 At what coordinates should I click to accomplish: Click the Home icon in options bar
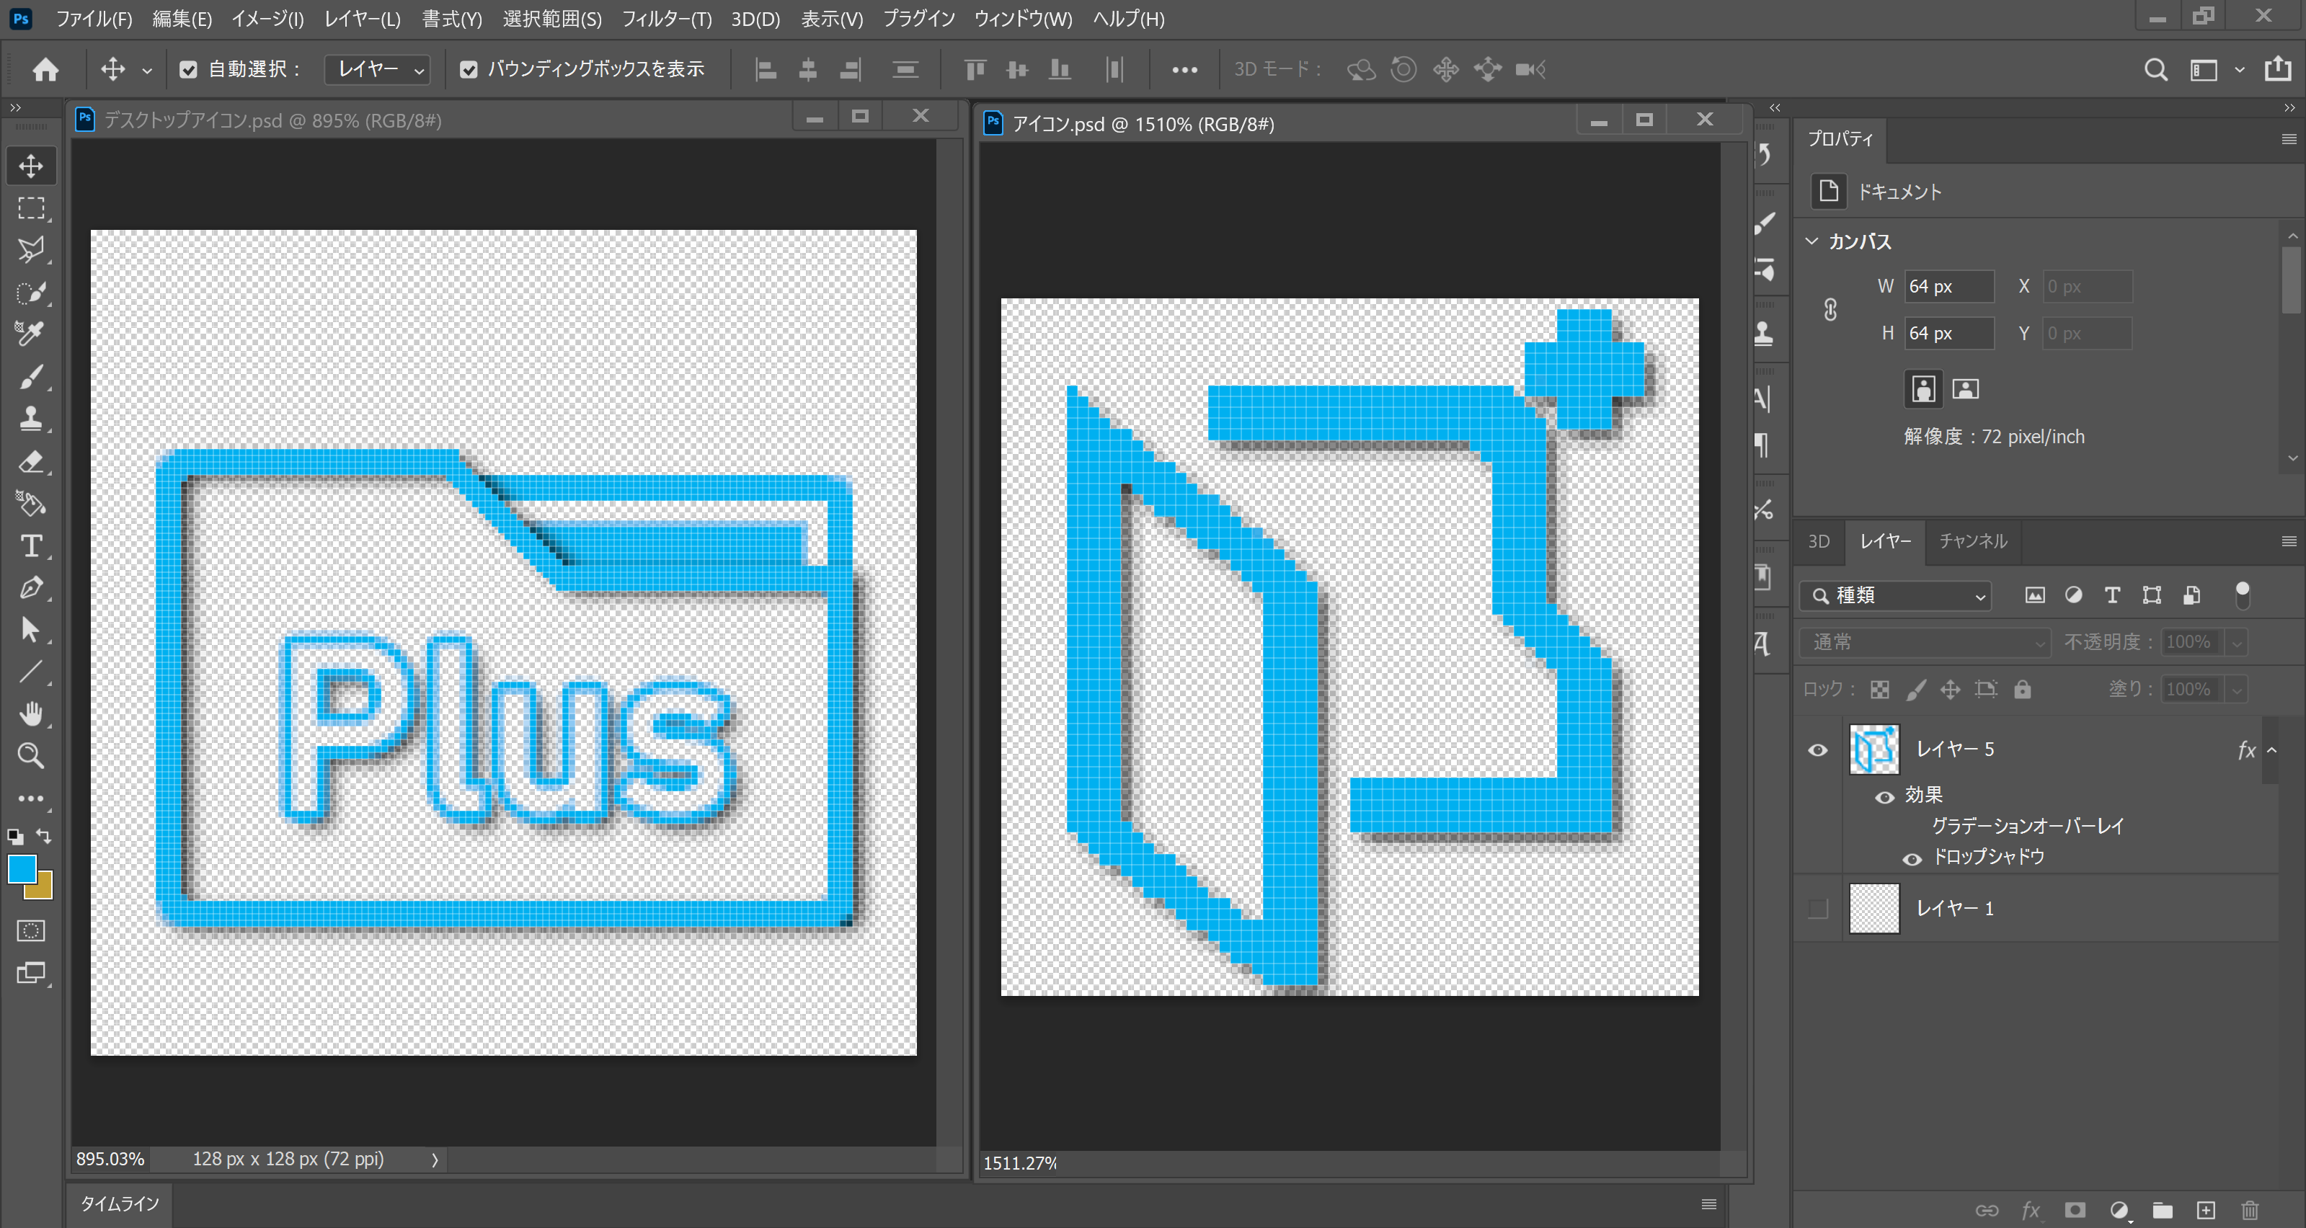(45, 69)
